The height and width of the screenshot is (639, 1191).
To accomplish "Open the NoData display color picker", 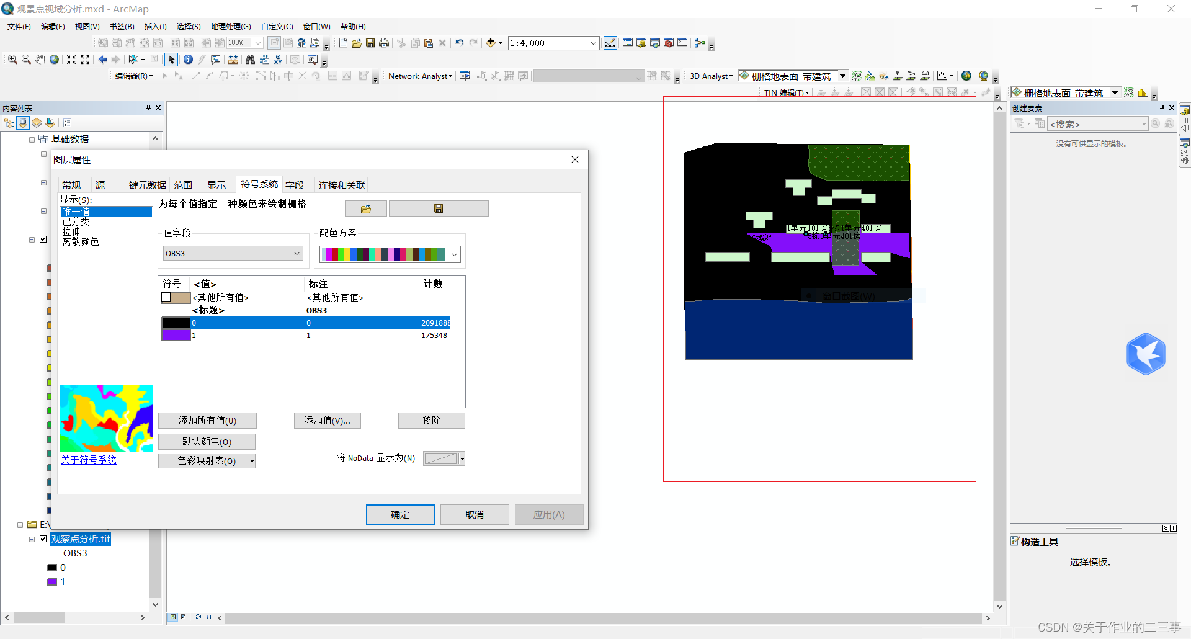I will (x=444, y=458).
